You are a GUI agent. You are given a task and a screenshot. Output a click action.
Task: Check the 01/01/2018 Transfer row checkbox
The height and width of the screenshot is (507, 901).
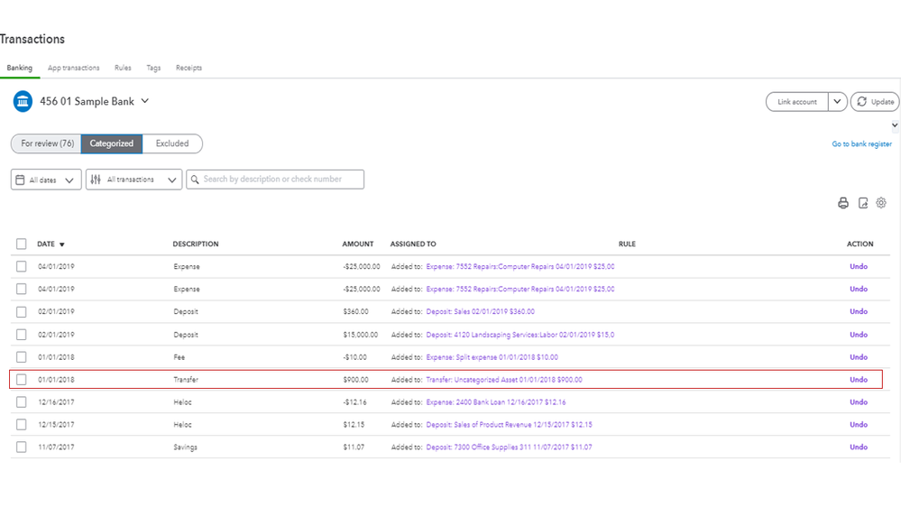[x=22, y=380]
